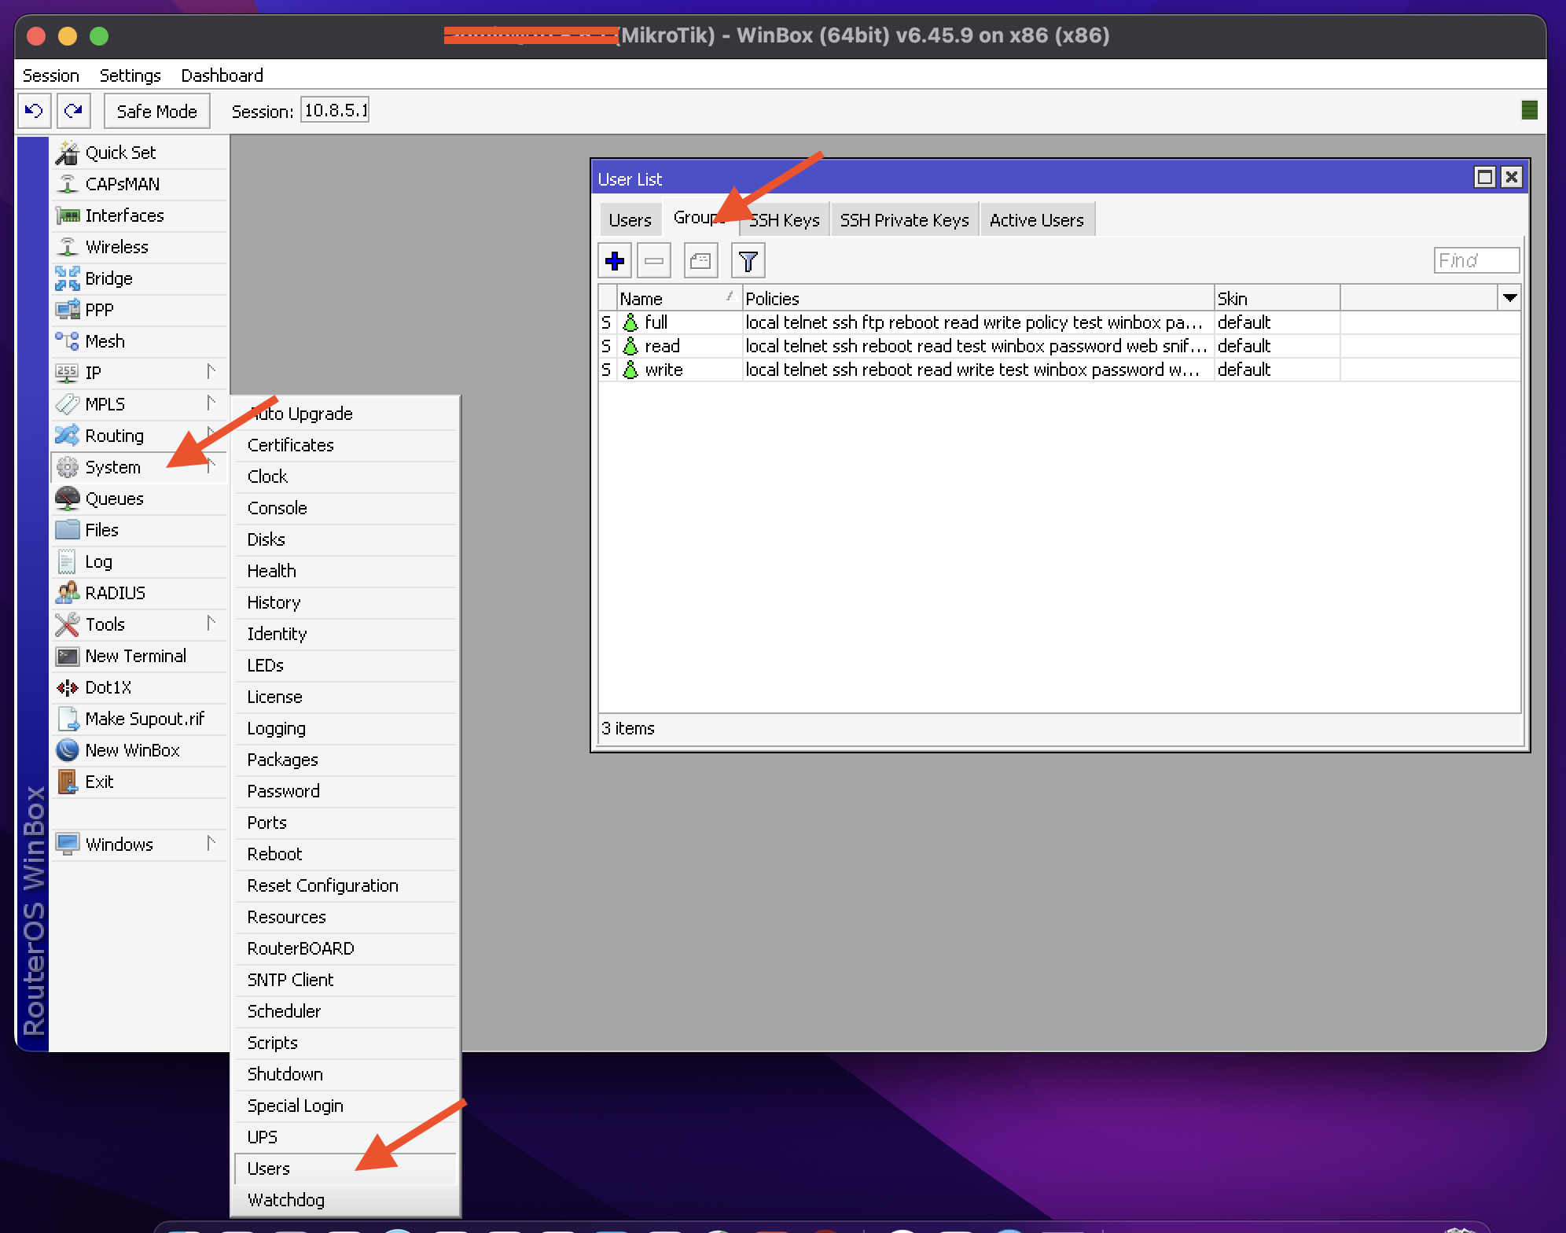Open the Bridge section
This screenshot has width=1566, height=1233.
click(139, 278)
